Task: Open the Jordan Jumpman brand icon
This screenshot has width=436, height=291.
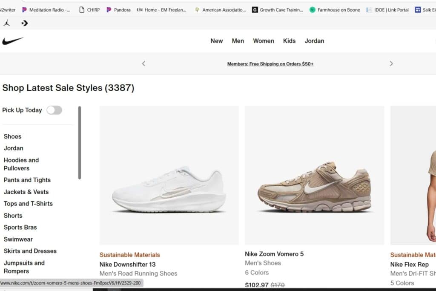Action: tap(6, 23)
